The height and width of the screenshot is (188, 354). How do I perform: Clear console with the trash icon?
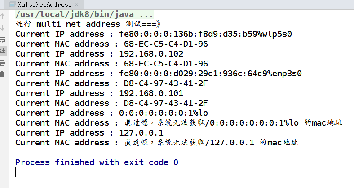tap(3, 74)
